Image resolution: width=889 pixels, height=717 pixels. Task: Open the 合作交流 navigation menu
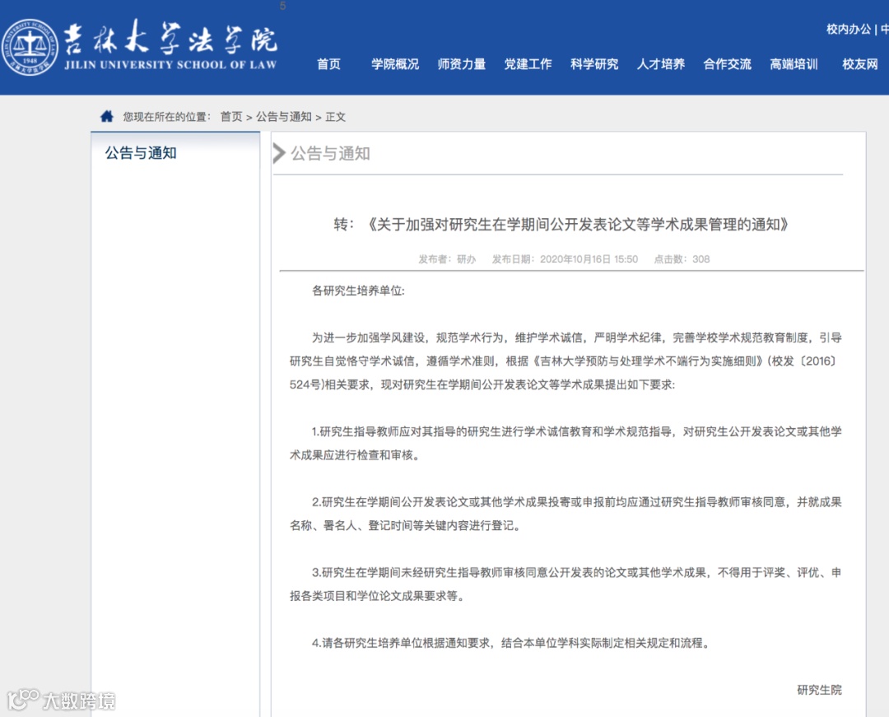(727, 64)
